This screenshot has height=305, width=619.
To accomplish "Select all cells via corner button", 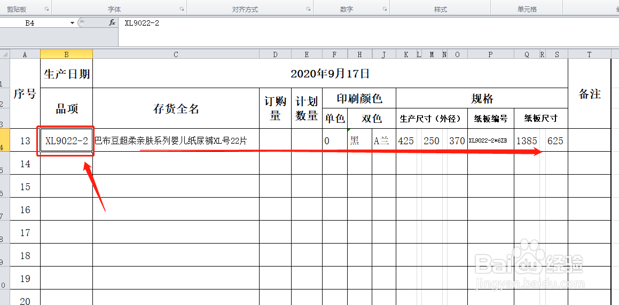I will point(5,54).
